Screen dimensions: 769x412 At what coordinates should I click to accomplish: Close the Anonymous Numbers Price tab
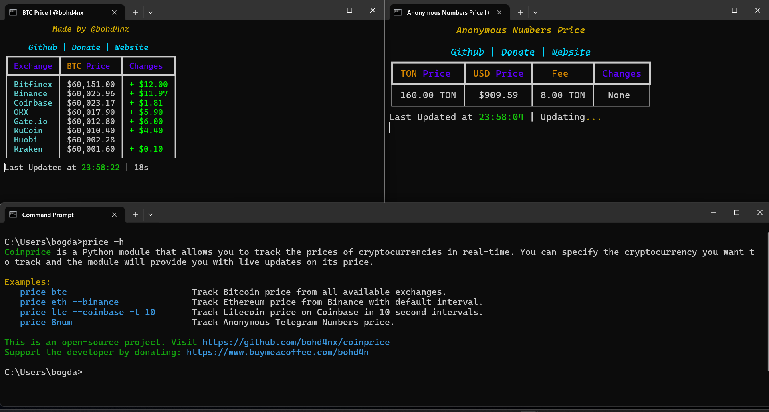point(499,12)
